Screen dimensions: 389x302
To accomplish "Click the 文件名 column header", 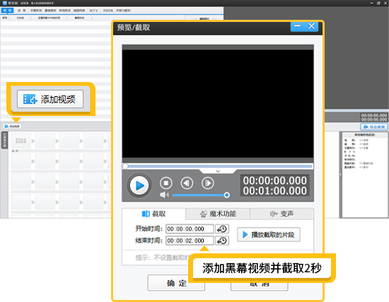I will pos(20,18).
